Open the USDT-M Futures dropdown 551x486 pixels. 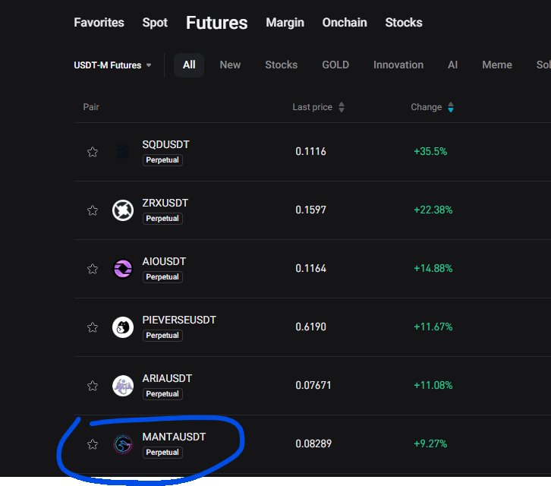(112, 65)
